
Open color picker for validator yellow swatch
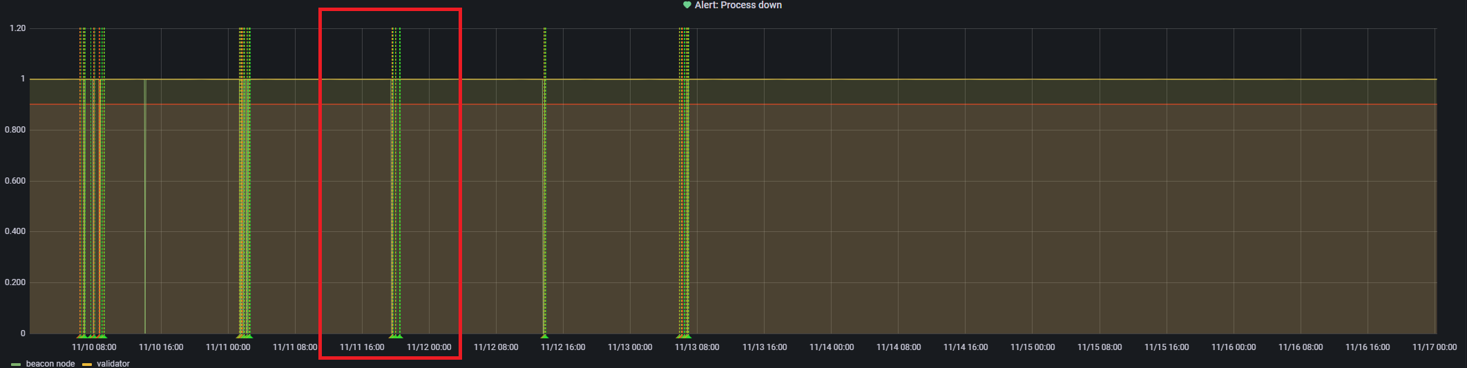click(87, 364)
